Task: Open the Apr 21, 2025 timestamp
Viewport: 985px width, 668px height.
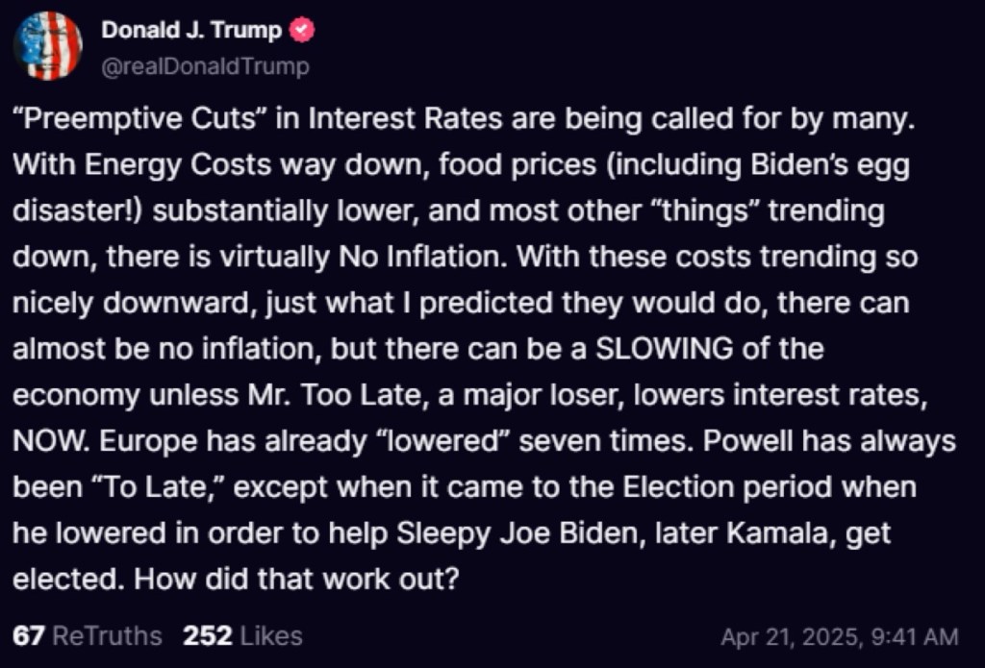Action: point(839,636)
